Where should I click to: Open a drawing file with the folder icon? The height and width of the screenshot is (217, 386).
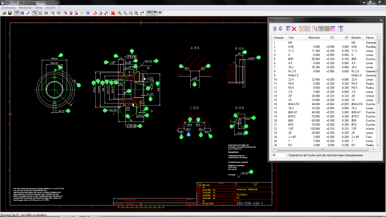point(5,13)
